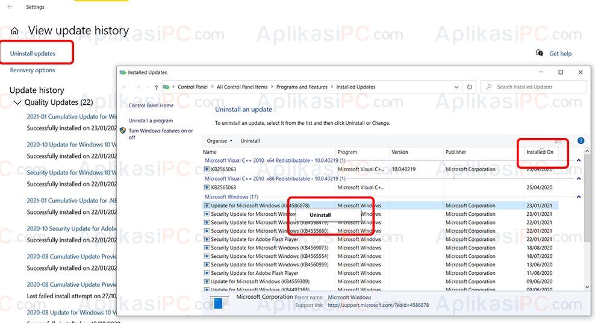Viewport: 595px width, 323px height.
Task: Open Uninstall a program link
Action: [x=151, y=121]
